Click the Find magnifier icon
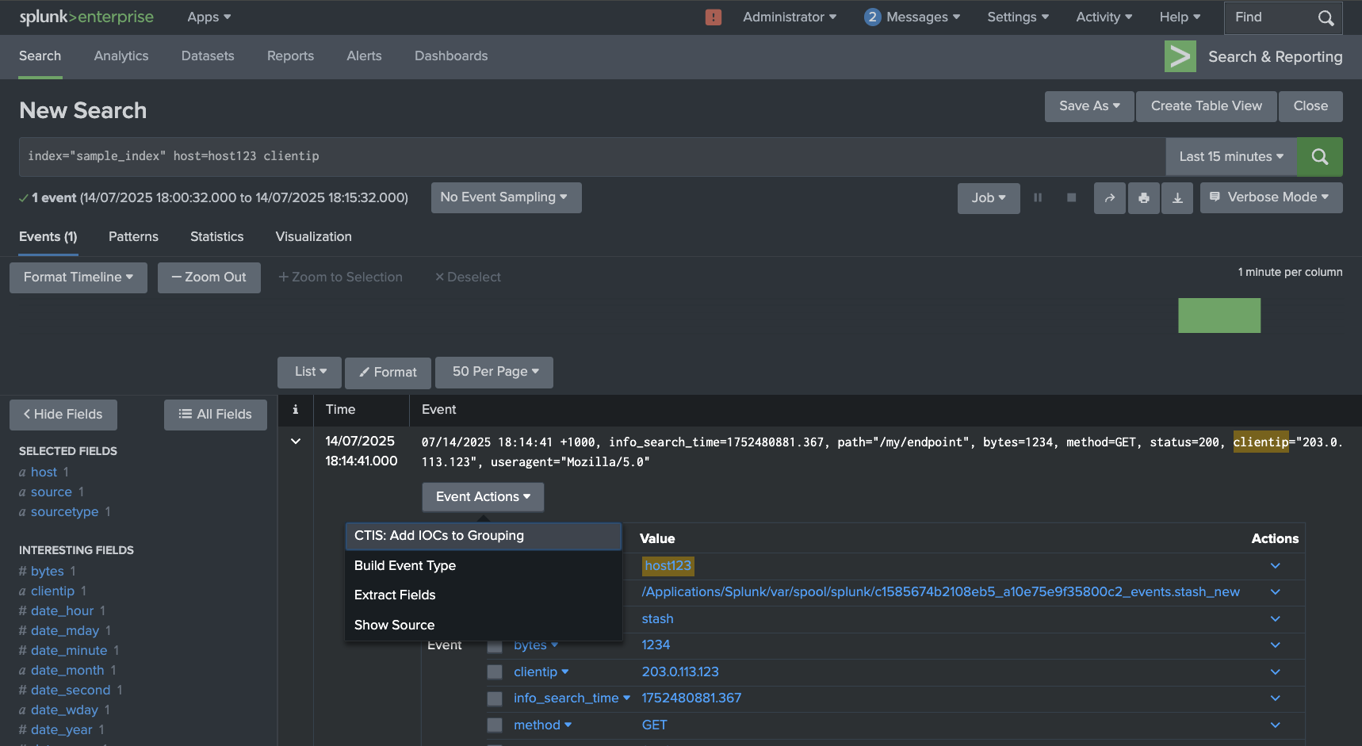Viewport: 1362px width, 746px height. pyautogui.click(x=1326, y=17)
